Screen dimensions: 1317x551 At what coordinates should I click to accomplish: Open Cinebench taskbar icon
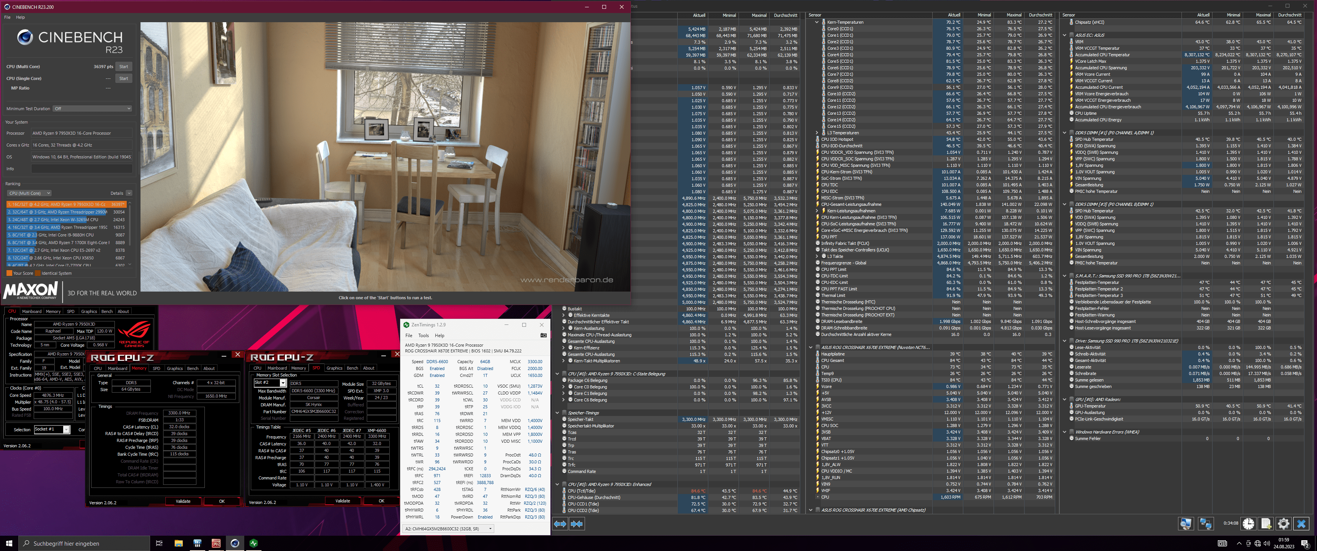[x=235, y=543]
